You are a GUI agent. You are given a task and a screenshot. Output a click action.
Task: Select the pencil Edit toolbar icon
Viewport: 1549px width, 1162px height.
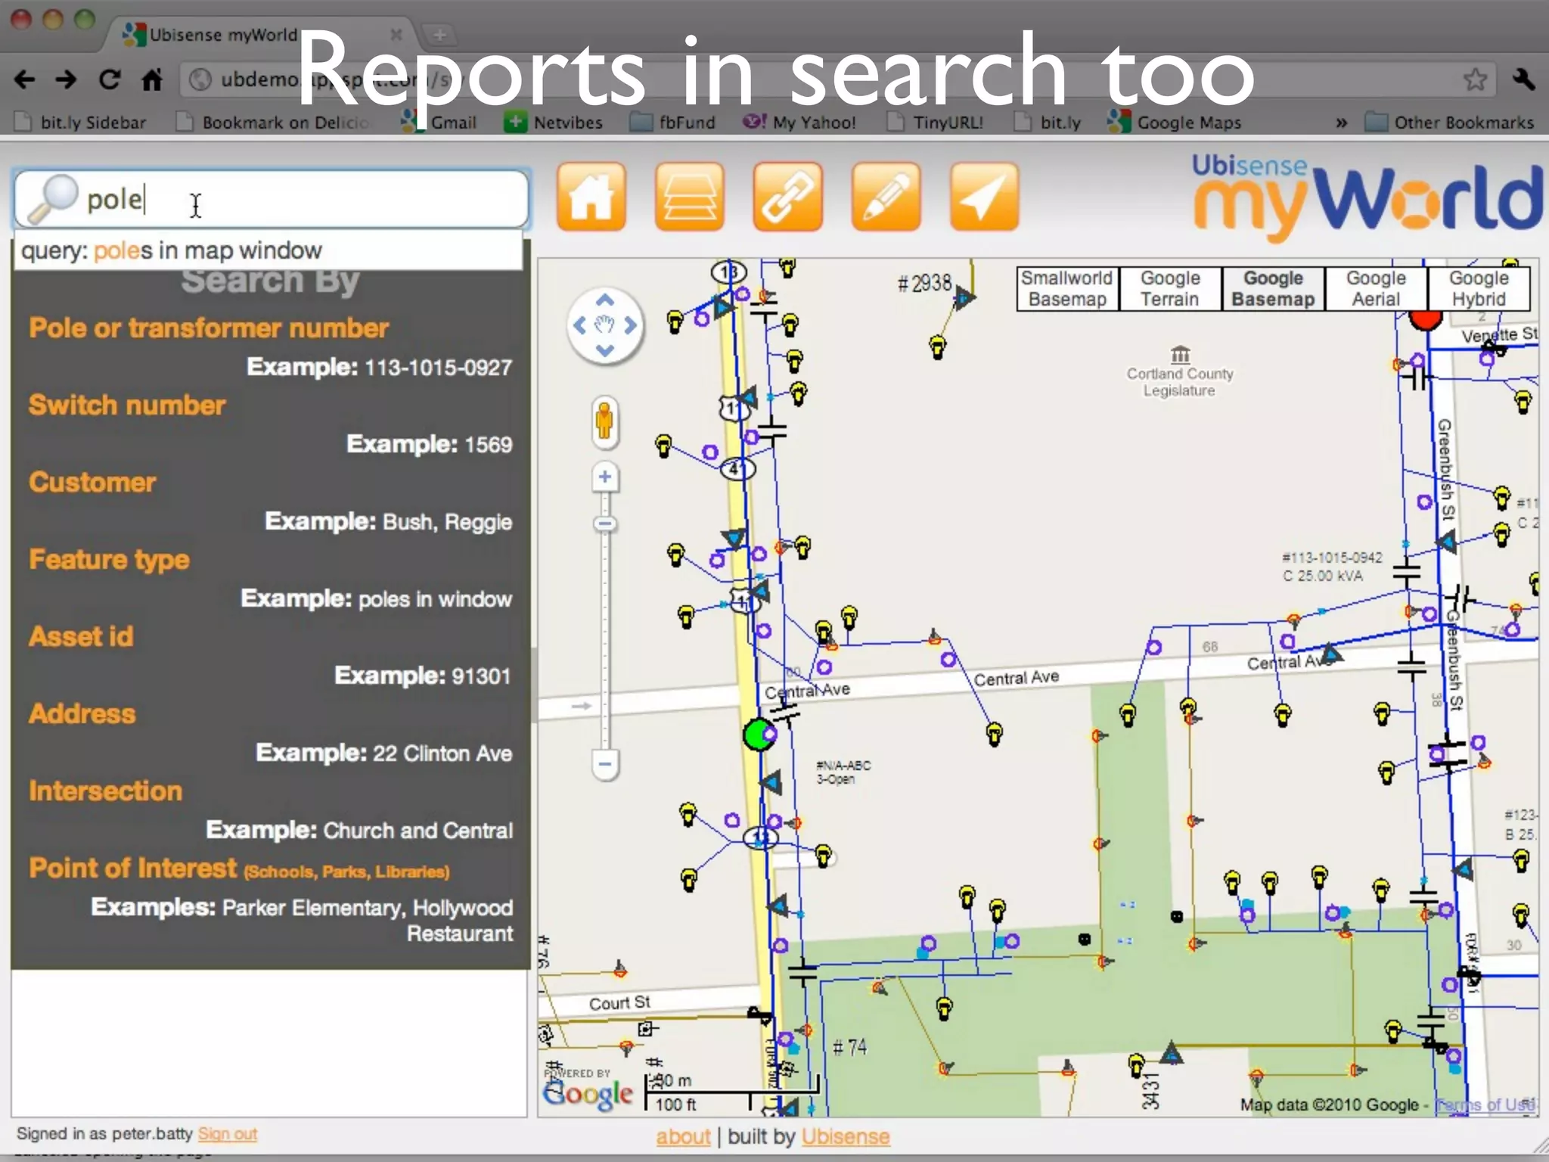[886, 197]
